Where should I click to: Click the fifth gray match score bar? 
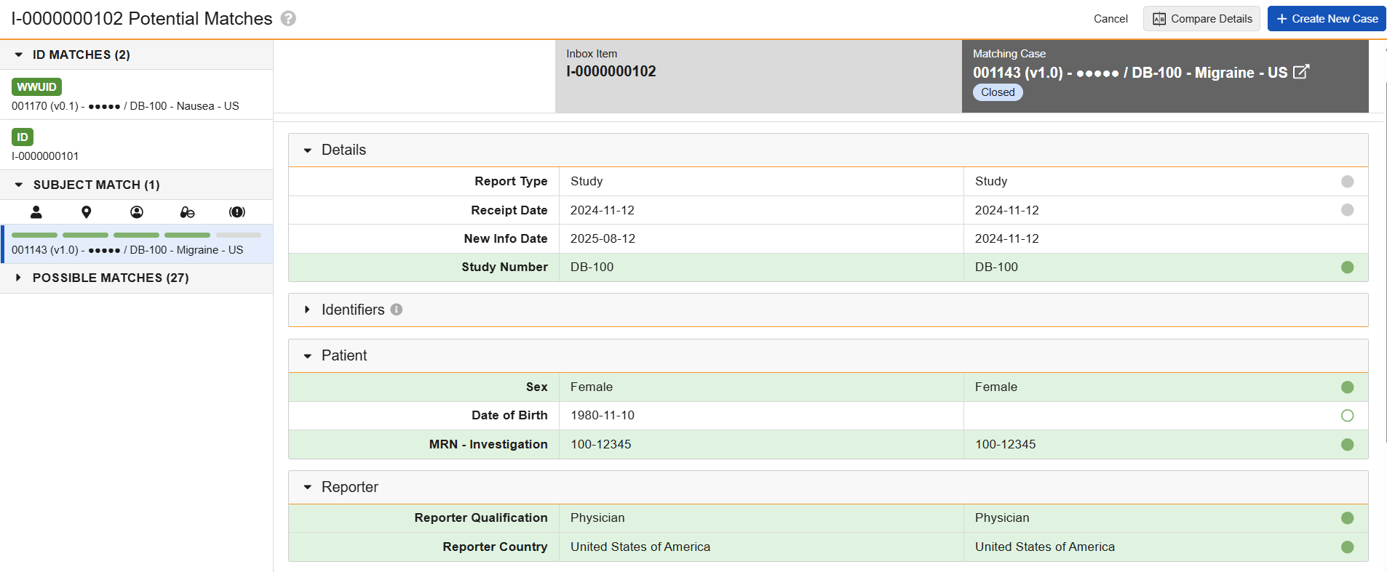(239, 235)
